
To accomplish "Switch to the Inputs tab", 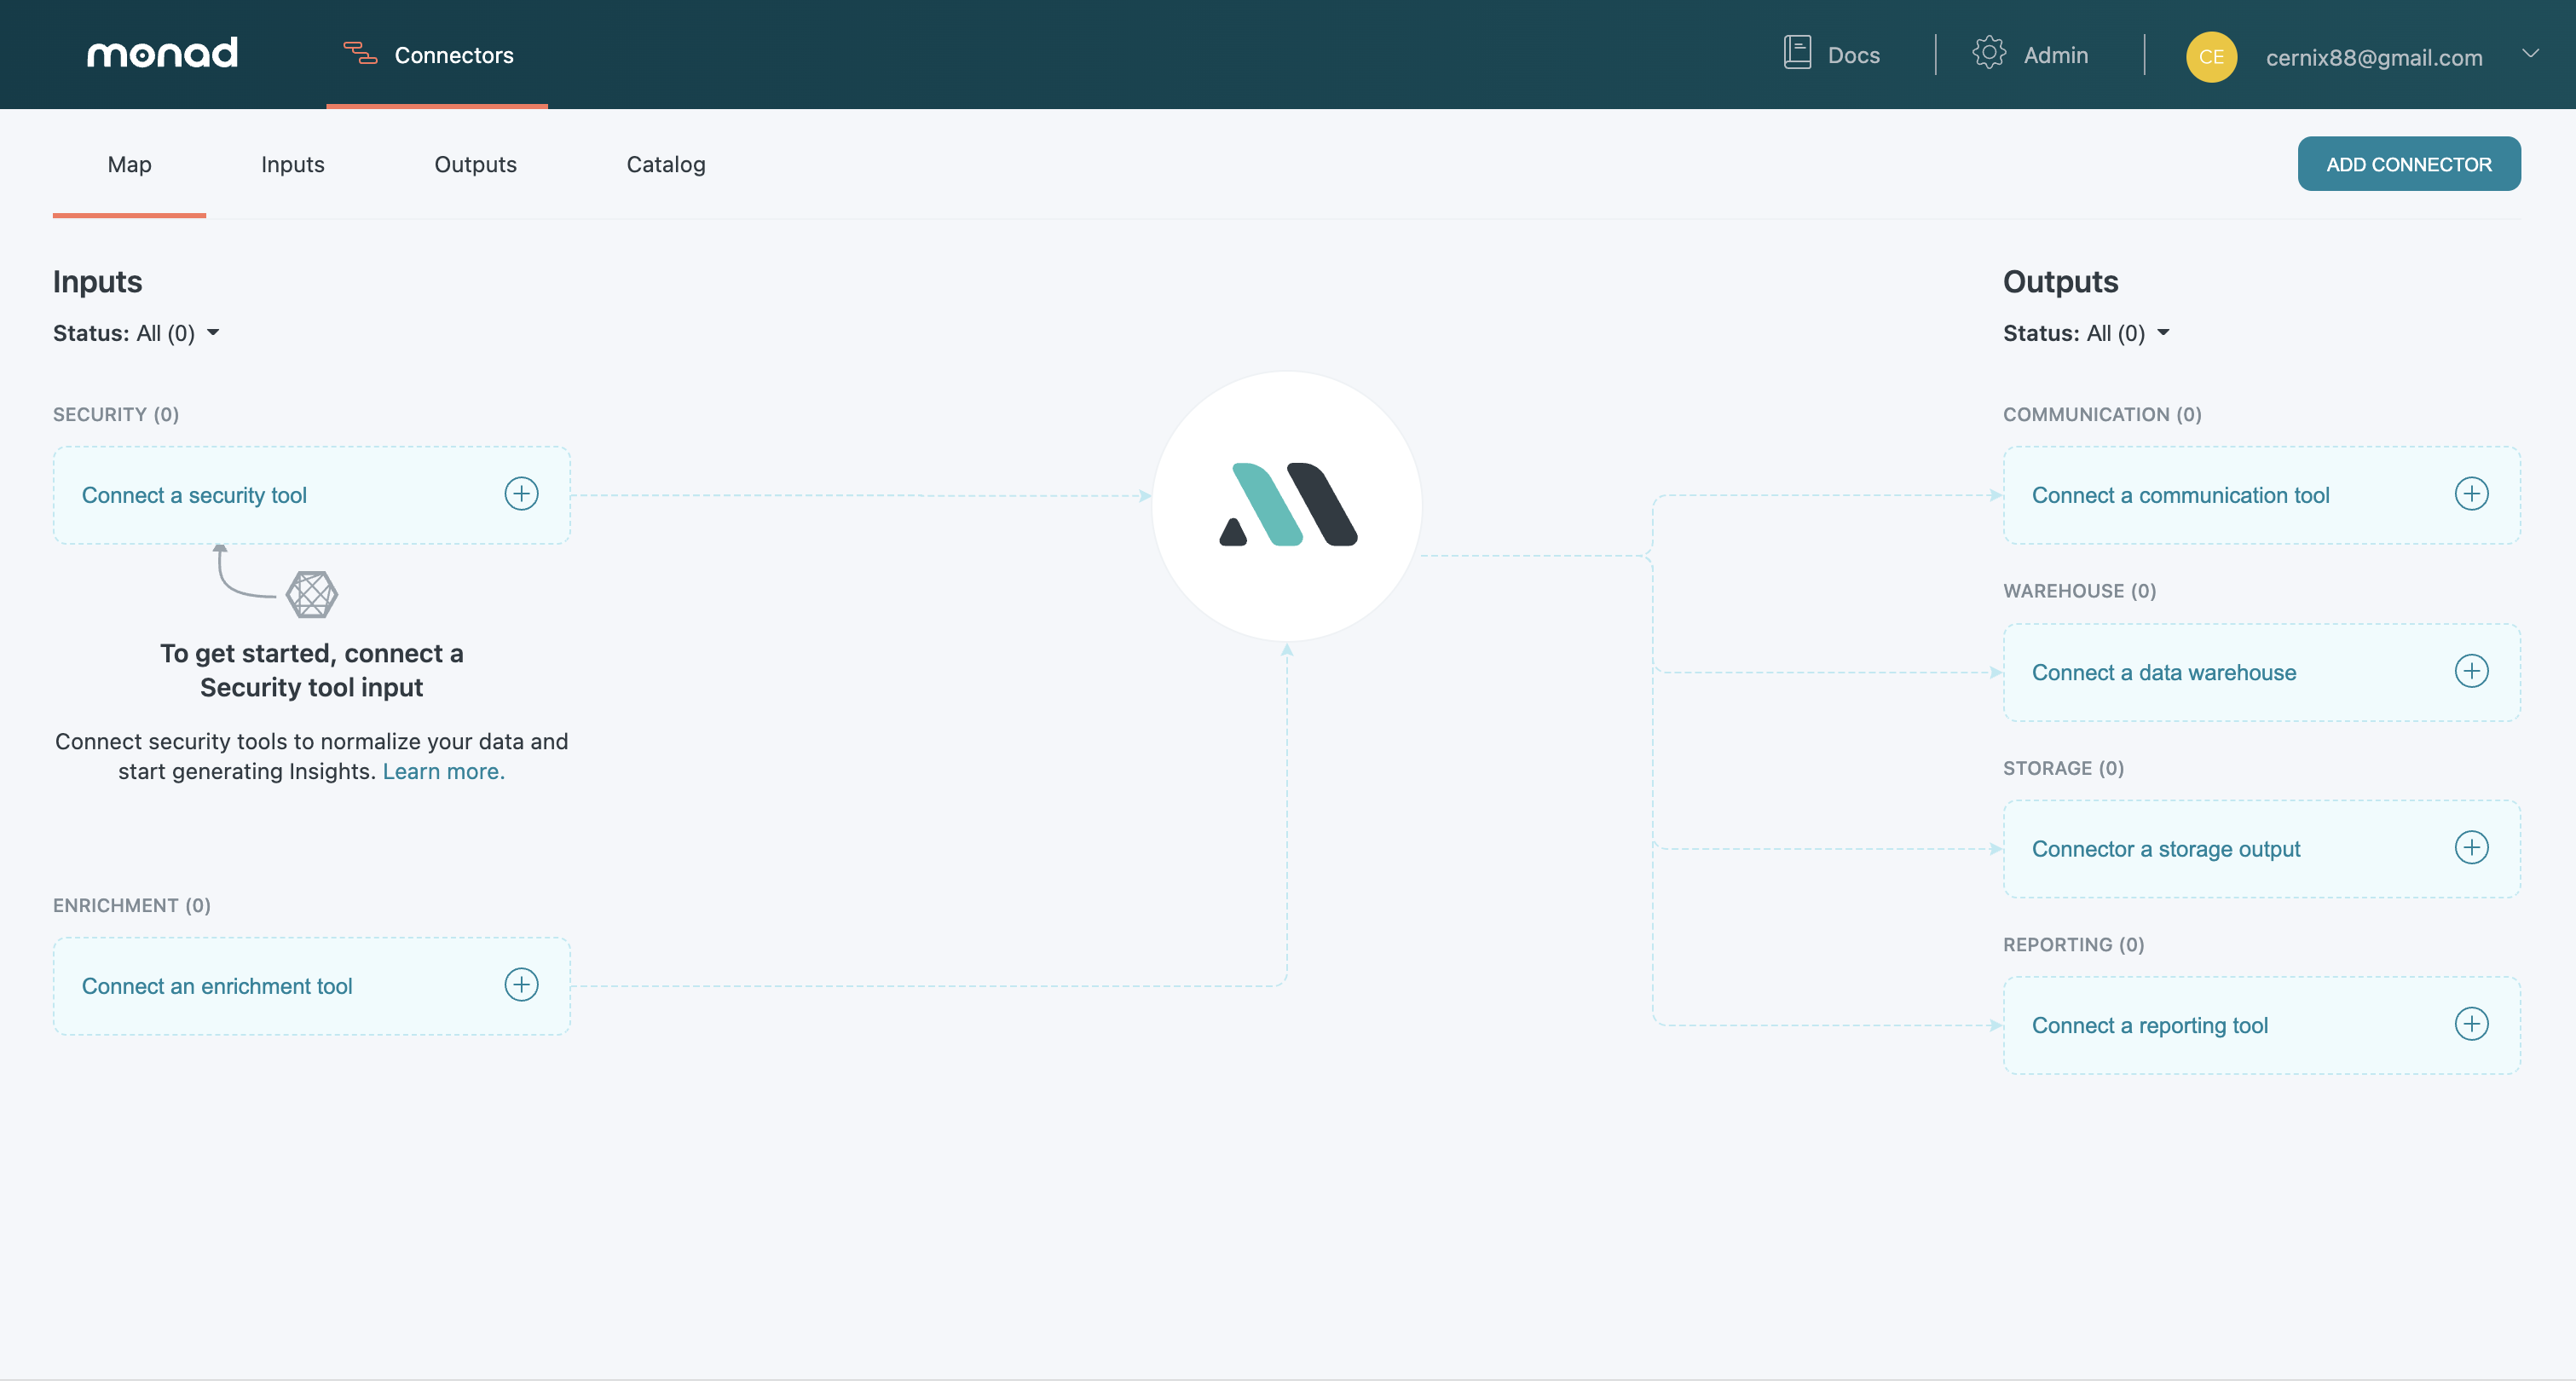I will [292, 164].
